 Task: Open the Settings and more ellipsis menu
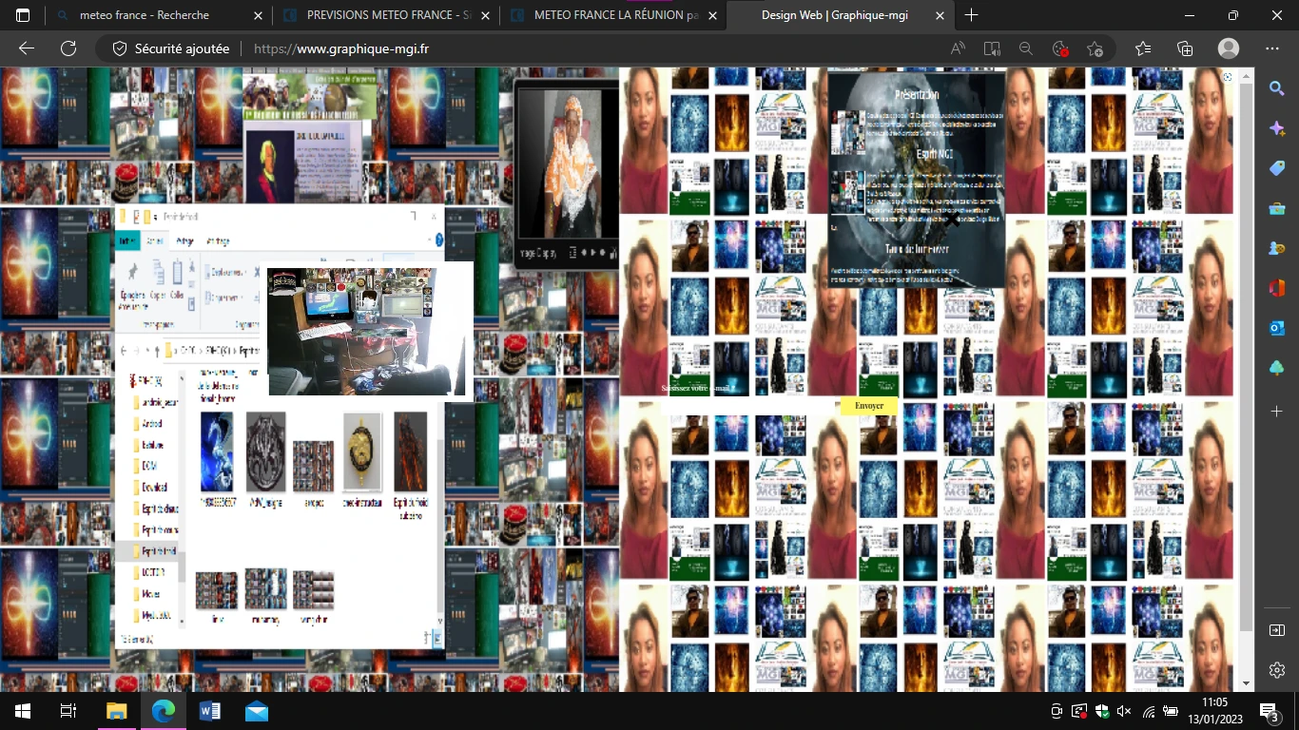click(x=1272, y=48)
